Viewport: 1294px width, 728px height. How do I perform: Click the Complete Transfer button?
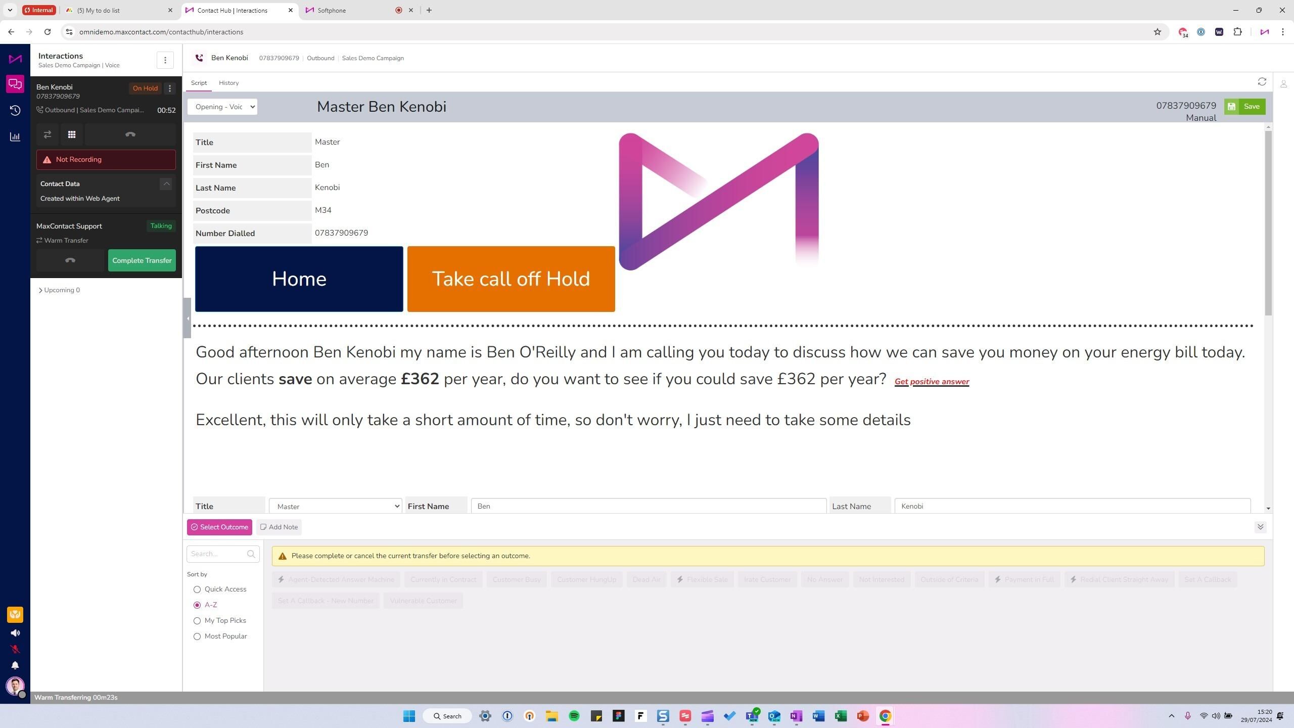pyautogui.click(x=142, y=260)
